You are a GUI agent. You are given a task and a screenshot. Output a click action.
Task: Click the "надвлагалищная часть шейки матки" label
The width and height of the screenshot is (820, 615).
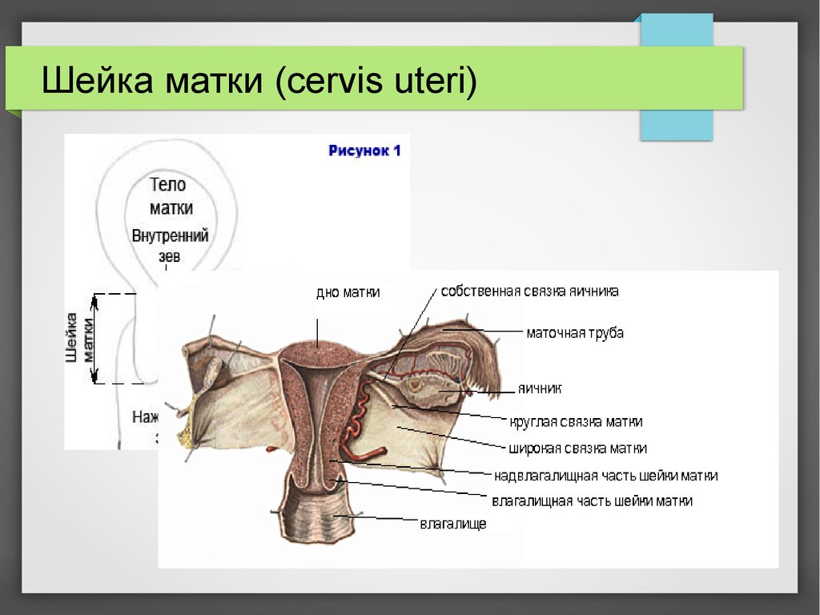605,476
